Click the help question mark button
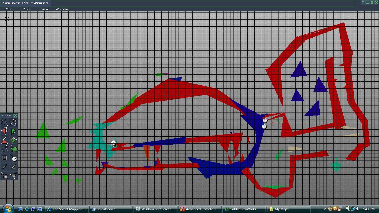This screenshot has height=213, width=379. 363,2
